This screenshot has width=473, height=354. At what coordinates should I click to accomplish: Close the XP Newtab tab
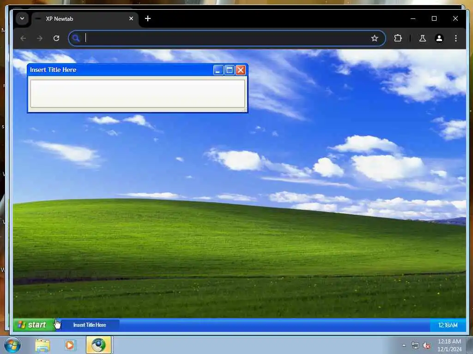coord(131,18)
